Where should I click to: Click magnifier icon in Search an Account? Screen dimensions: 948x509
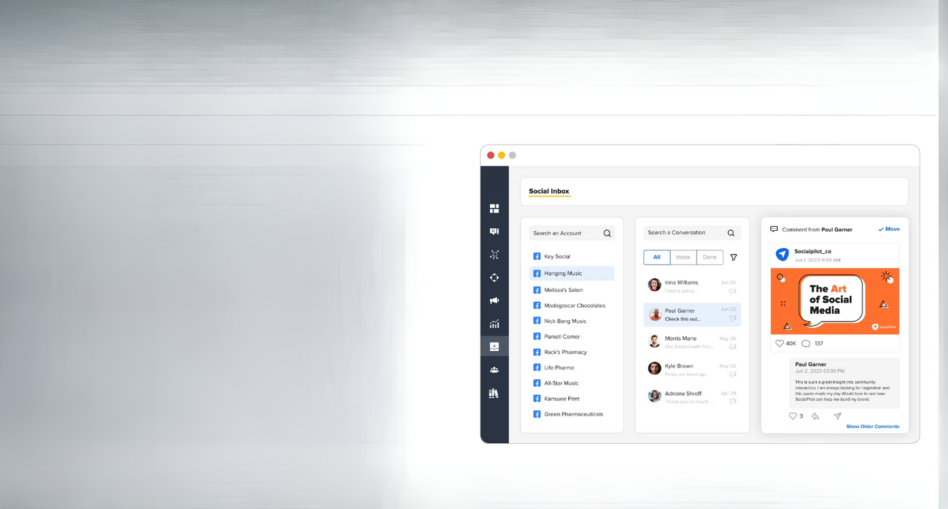[x=607, y=233]
